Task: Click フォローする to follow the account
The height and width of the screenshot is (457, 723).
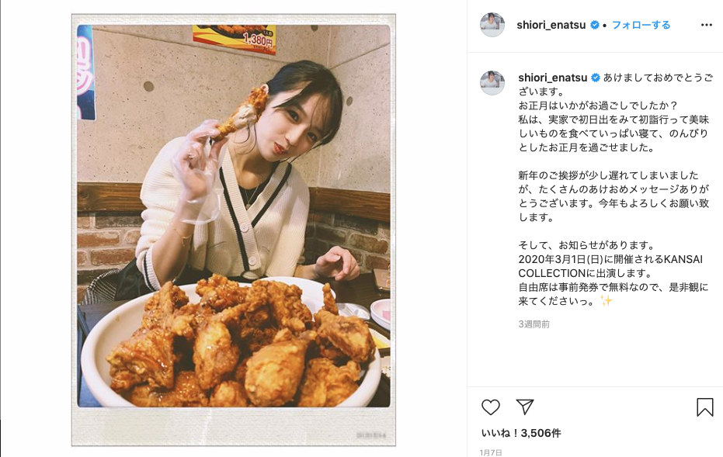Action: point(641,25)
